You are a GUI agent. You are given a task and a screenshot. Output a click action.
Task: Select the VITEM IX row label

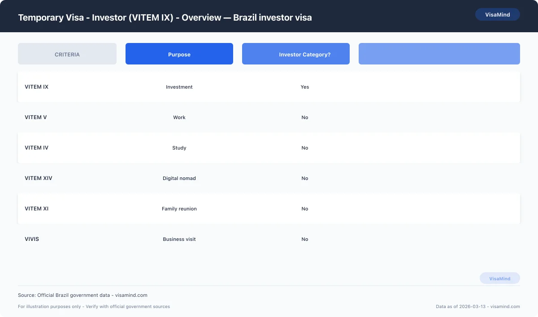click(37, 87)
